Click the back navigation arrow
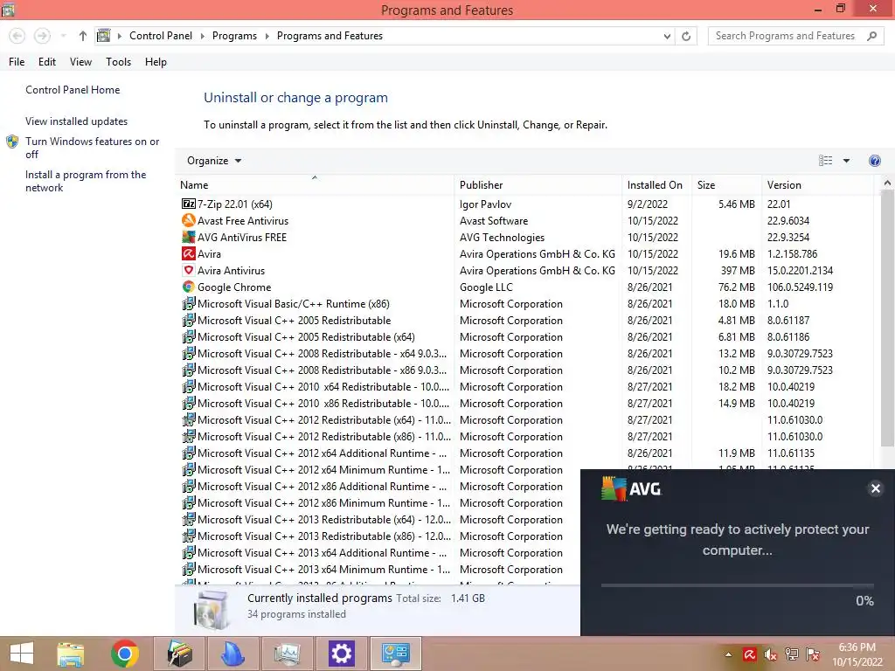 (17, 36)
